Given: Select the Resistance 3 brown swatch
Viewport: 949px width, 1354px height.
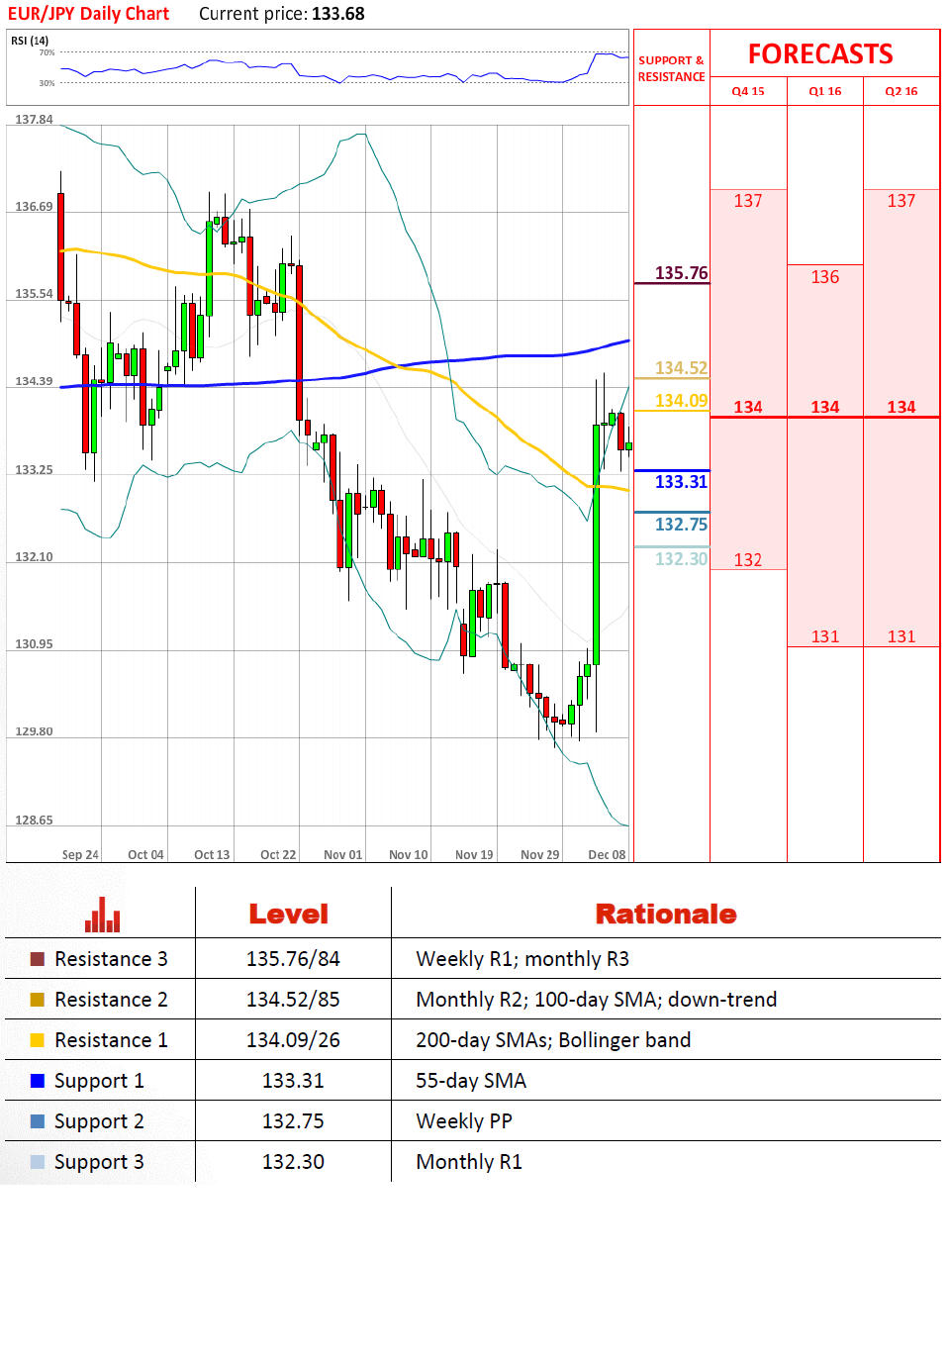Looking at the screenshot, I should 38,959.
